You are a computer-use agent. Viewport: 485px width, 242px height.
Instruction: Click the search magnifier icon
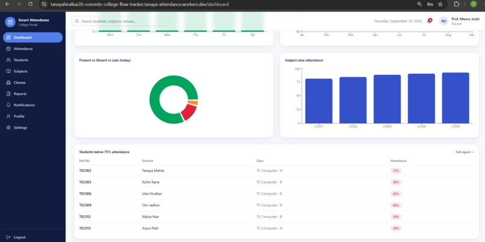(x=77, y=21)
